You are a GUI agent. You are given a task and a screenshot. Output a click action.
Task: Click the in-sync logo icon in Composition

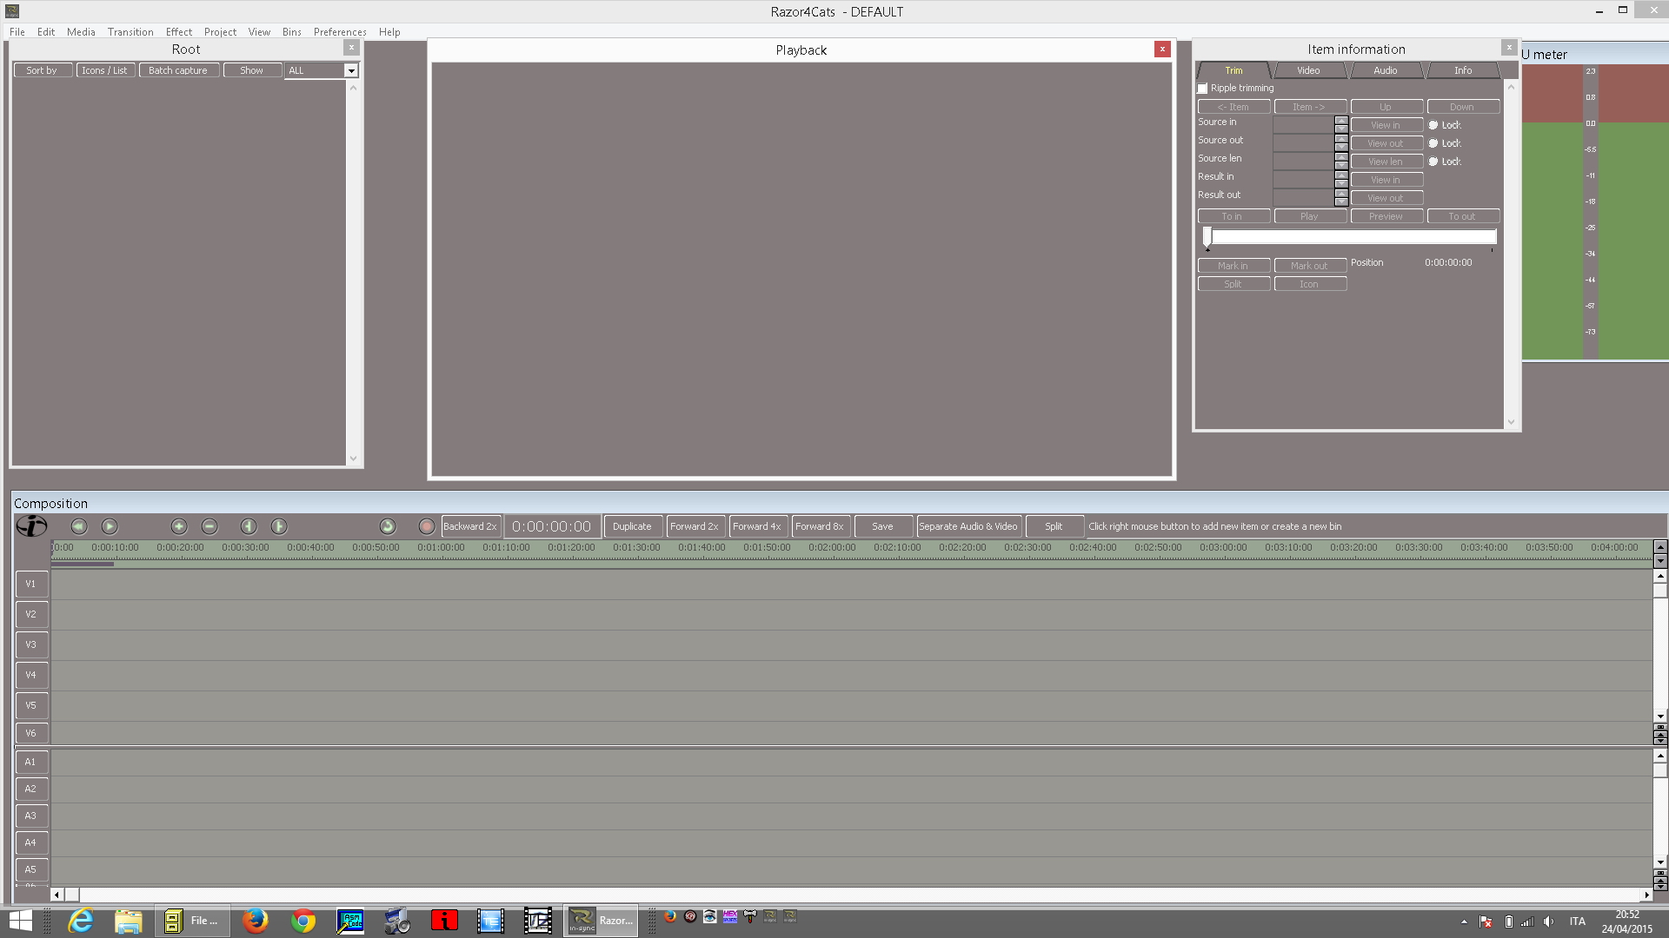[x=31, y=526]
